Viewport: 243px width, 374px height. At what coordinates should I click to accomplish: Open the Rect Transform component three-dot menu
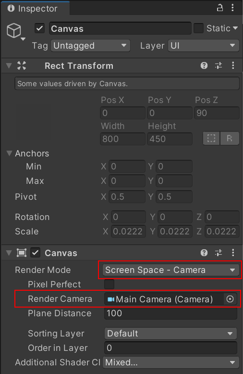[x=233, y=65]
